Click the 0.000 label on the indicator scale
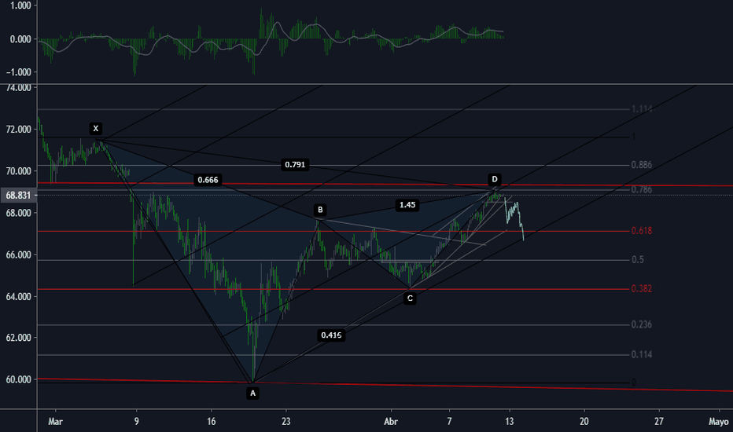Screen dimensions: 733x432 coord(20,39)
